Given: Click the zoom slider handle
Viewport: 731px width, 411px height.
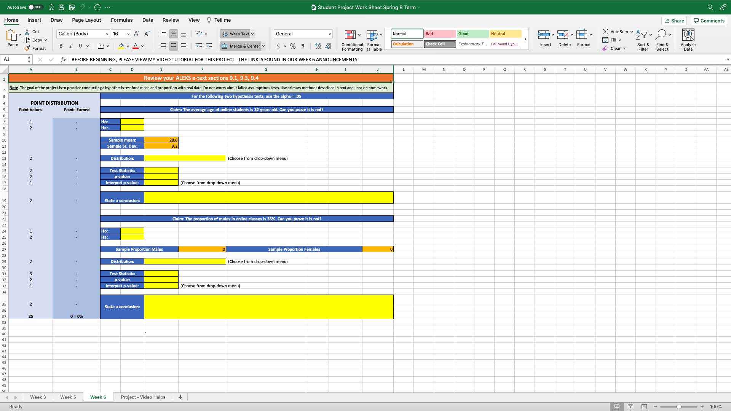Looking at the screenshot, I should [x=679, y=406].
